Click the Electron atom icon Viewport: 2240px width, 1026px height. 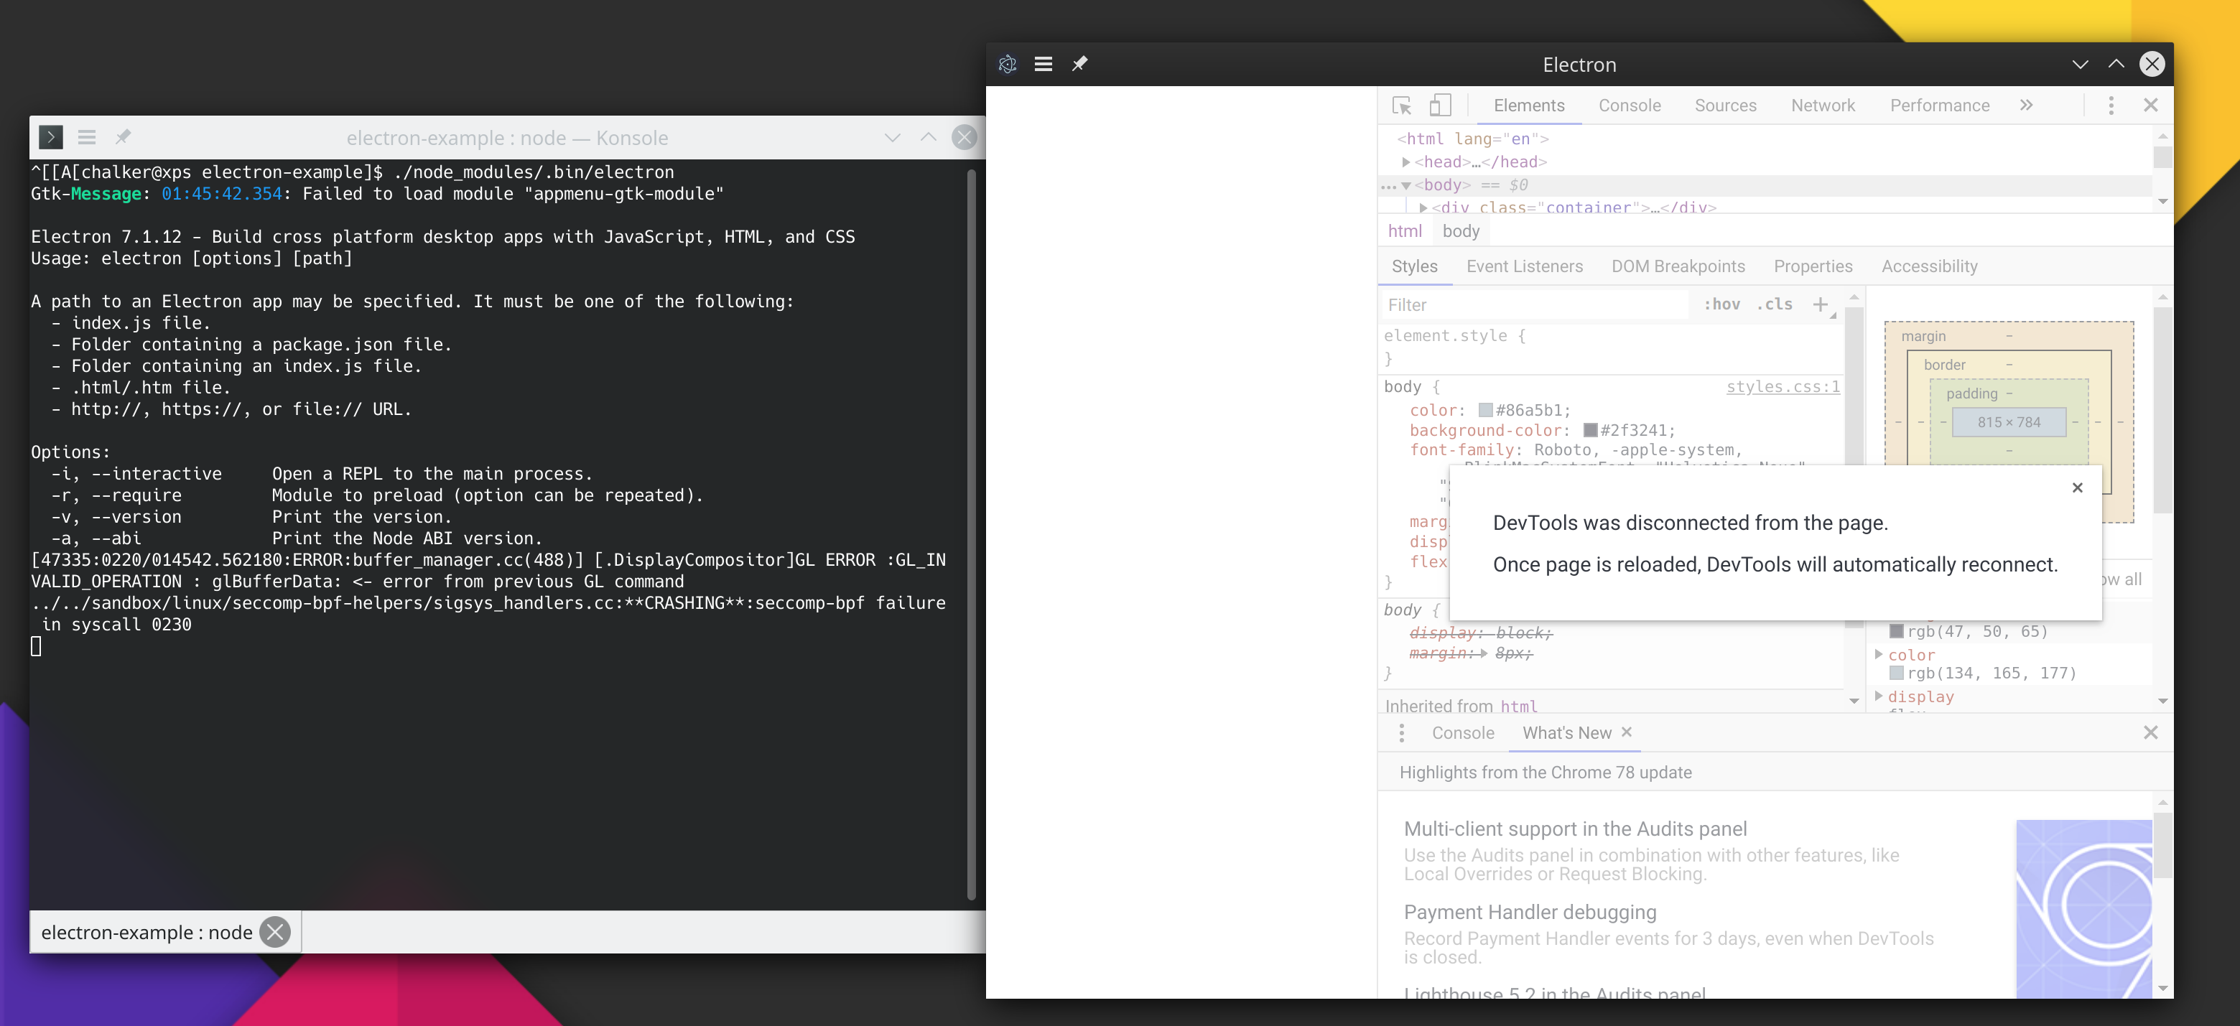coord(1008,65)
